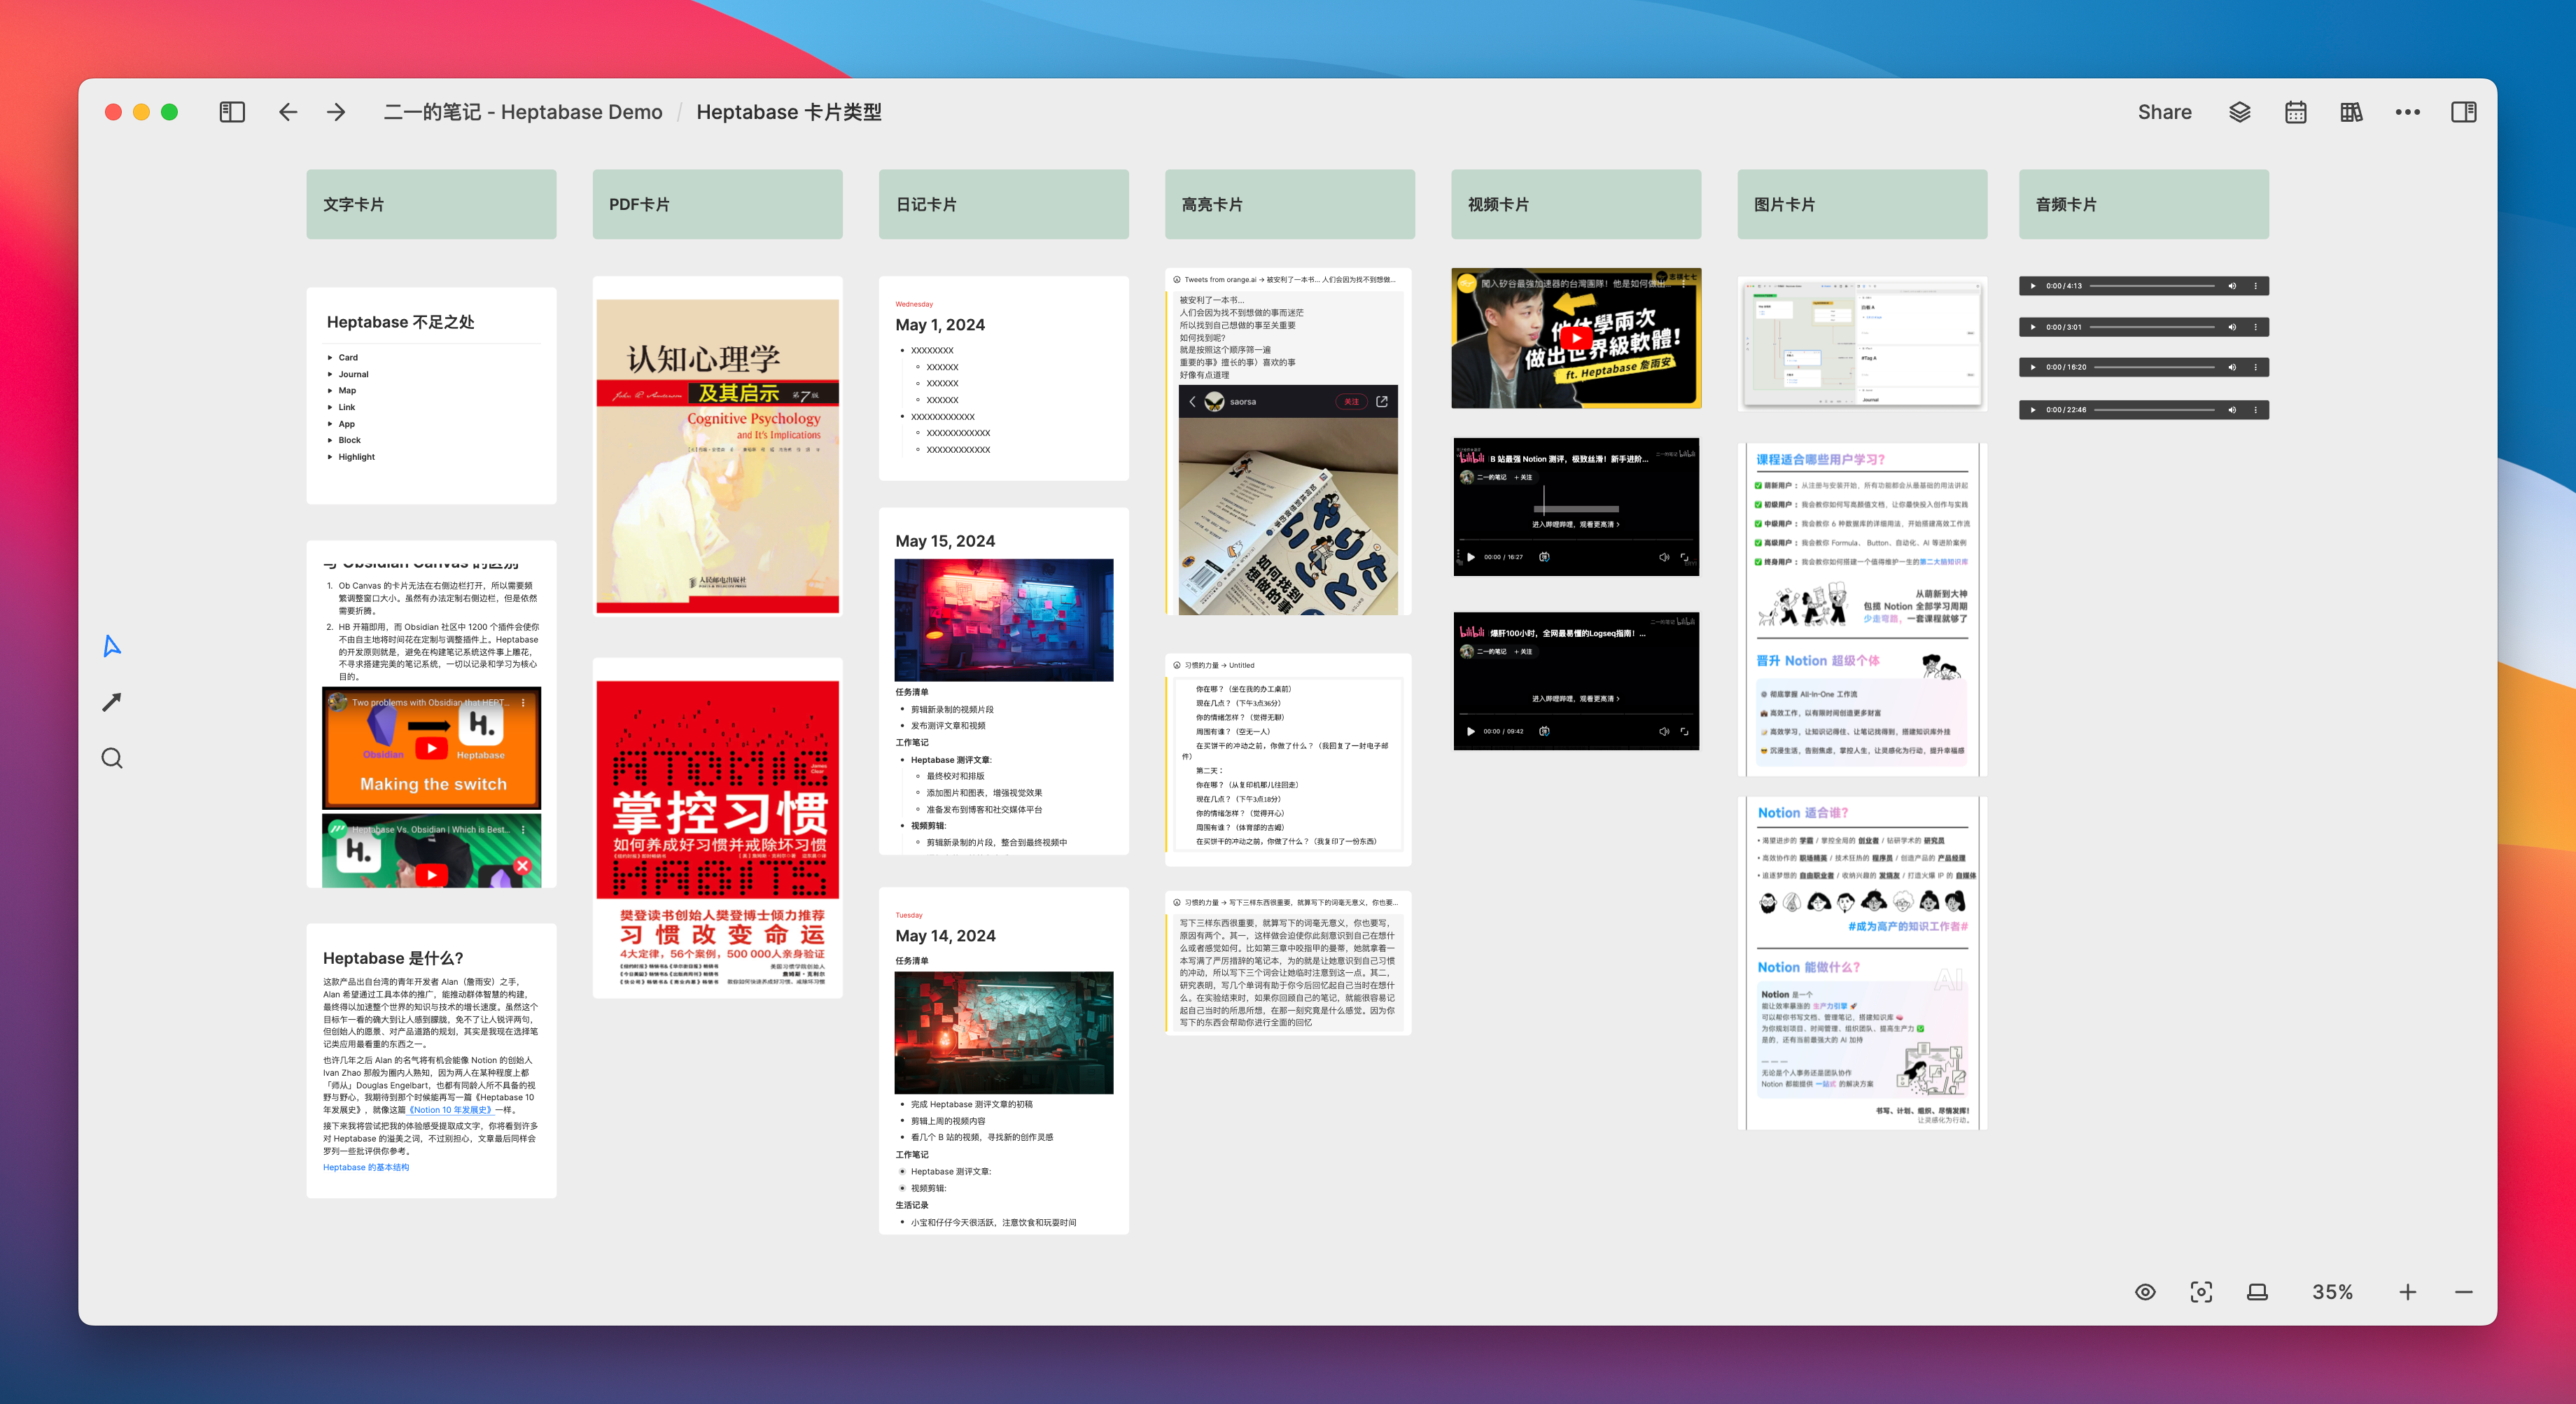Image resolution: width=2576 pixels, height=1404 pixels.
Task: Select the 音频卡片 section header
Action: click(2144, 204)
